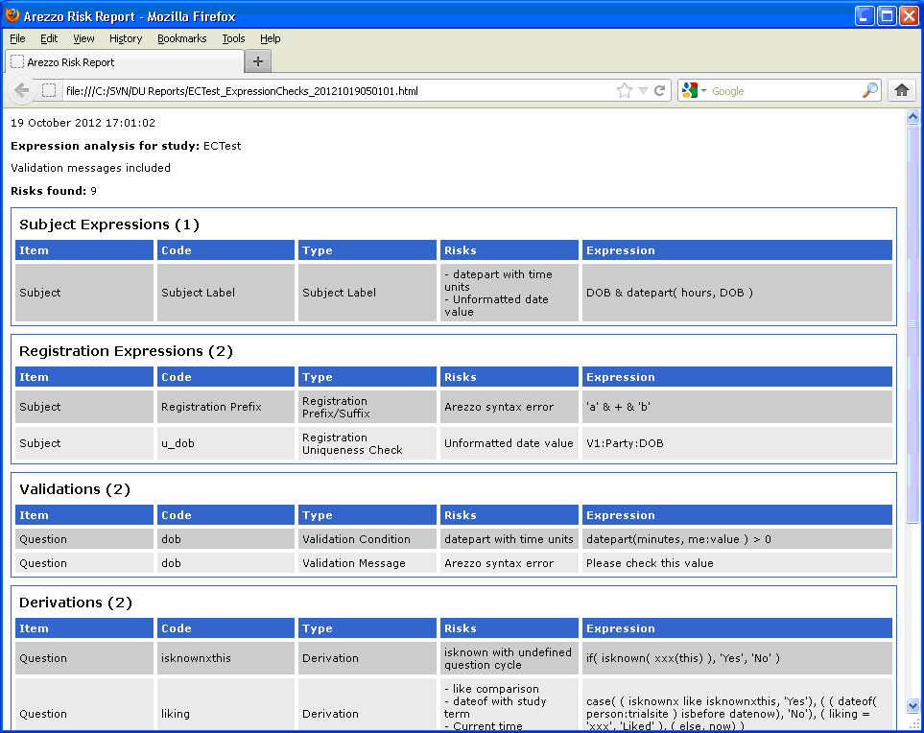Click the Firefox logo in the title bar
The width and height of the screenshot is (924, 733).
point(12,15)
